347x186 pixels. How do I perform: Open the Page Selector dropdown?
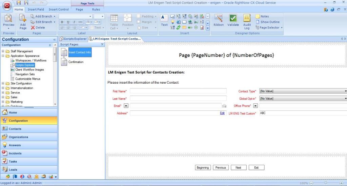click(269, 28)
